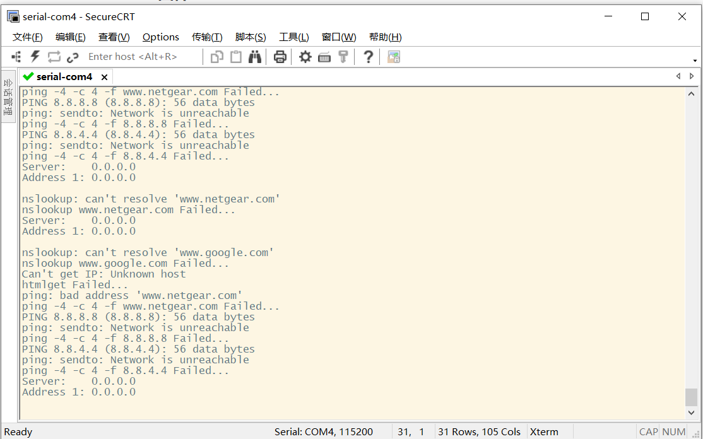Open Session Options gear icon
This screenshot has height=439, width=703.
coord(305,57)
